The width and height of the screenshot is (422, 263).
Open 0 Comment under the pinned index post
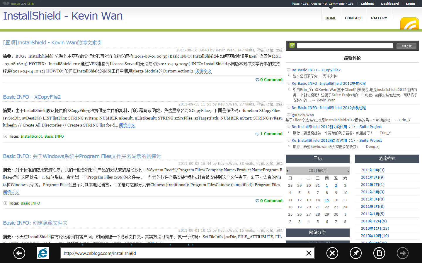271,80
